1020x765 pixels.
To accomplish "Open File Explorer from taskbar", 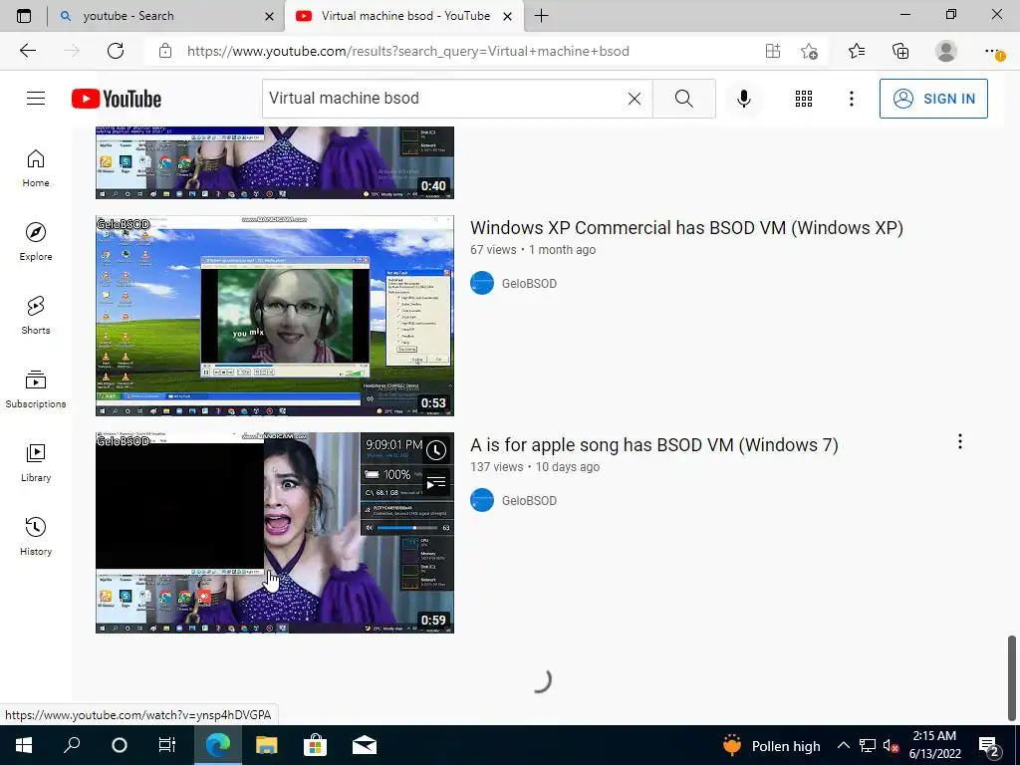I will (x=266, y=745).
